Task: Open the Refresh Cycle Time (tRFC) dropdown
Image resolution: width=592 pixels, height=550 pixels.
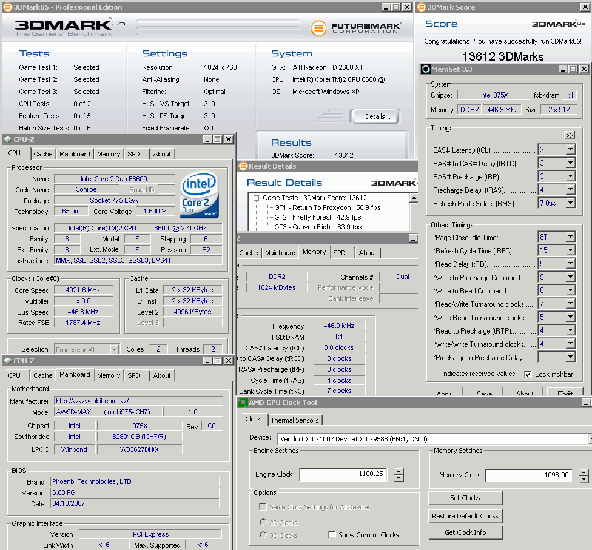Action: 571,250
